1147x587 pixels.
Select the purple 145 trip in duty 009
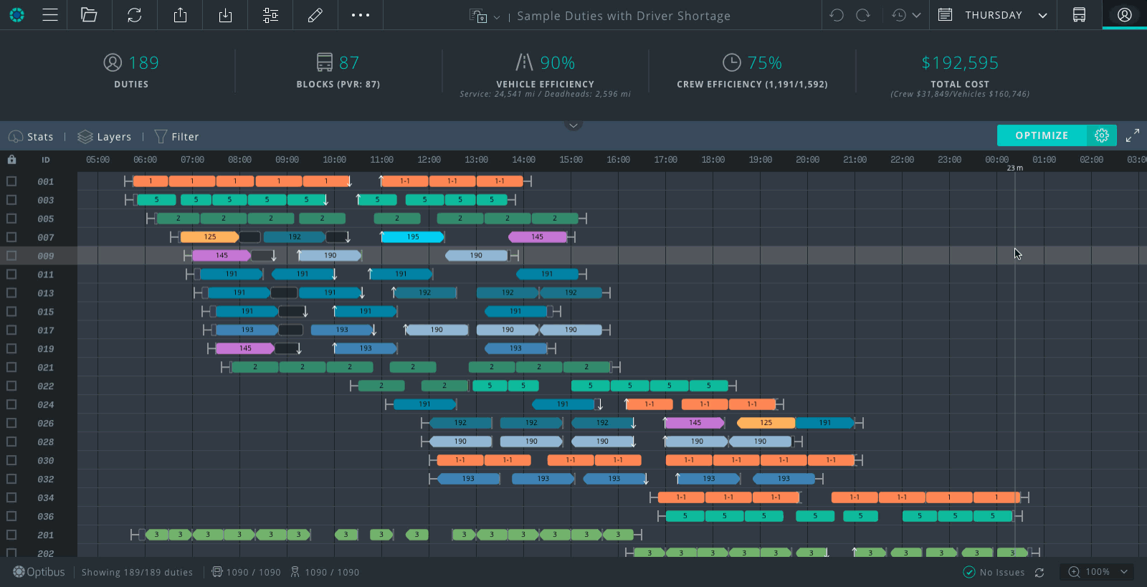[x=222, y=256]
